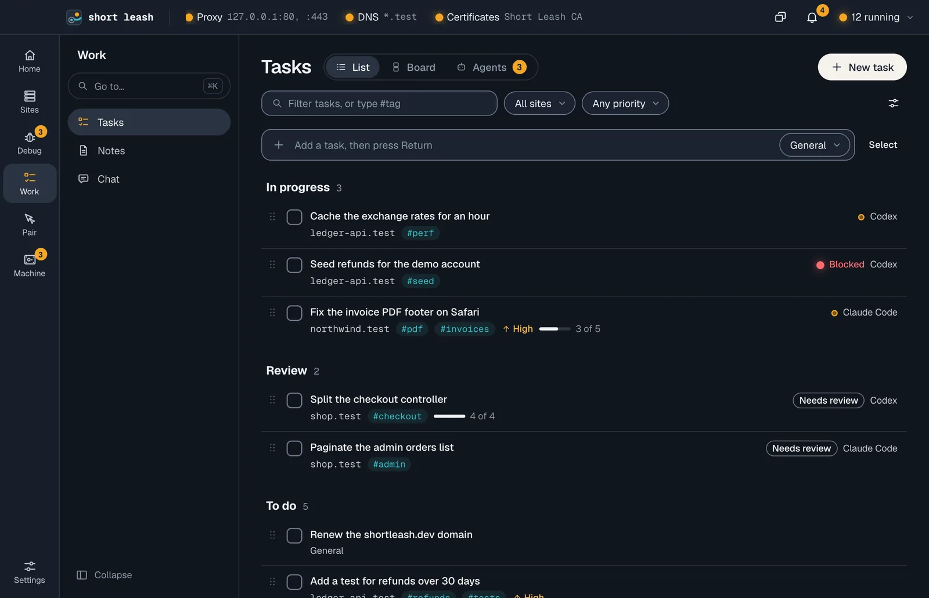The height and width of the screenshot is (598, 929).
Task: Select Tasks in Work panel
Action: click(149, 122)
